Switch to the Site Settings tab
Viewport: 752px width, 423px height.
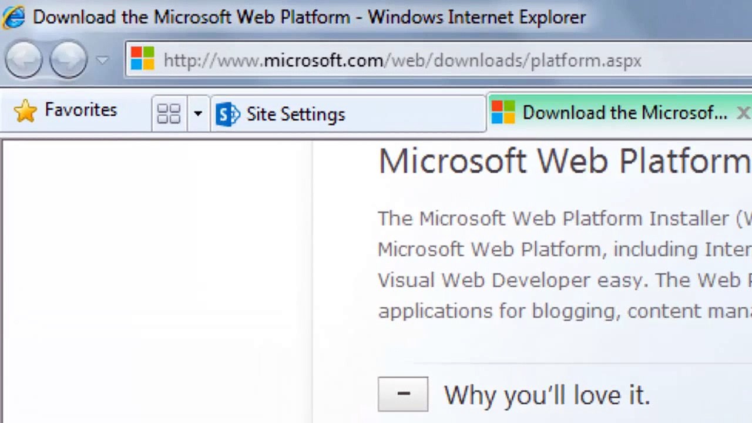click(348, 113)
